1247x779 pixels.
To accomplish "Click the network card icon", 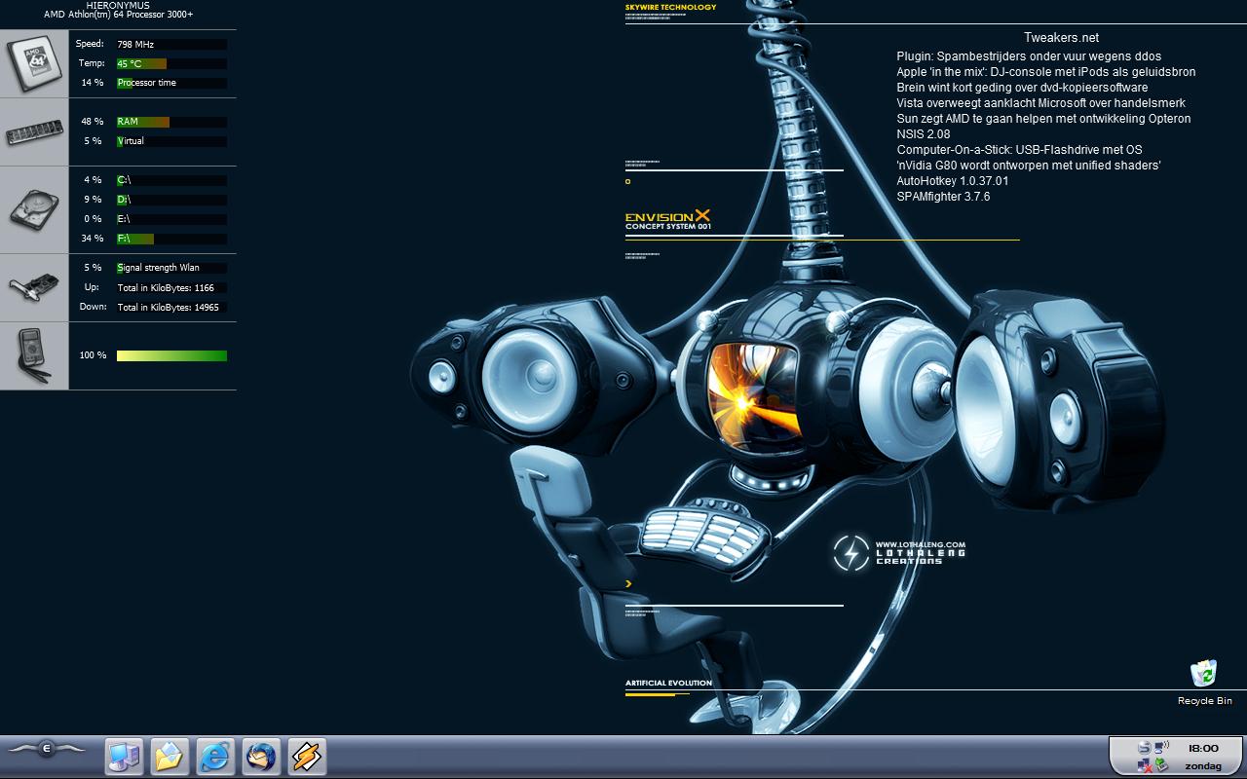I will [x=34, y=287].
